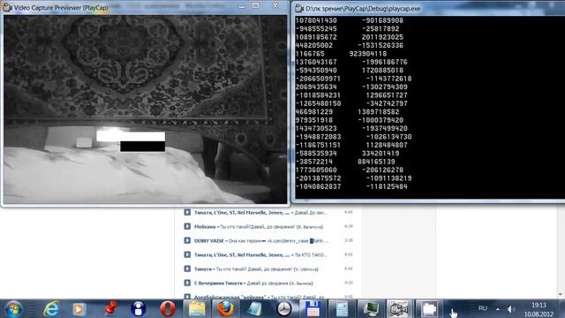Open the Windows Start menu
Viewport: 565px width, 318px height.
[x=14, y=309]
